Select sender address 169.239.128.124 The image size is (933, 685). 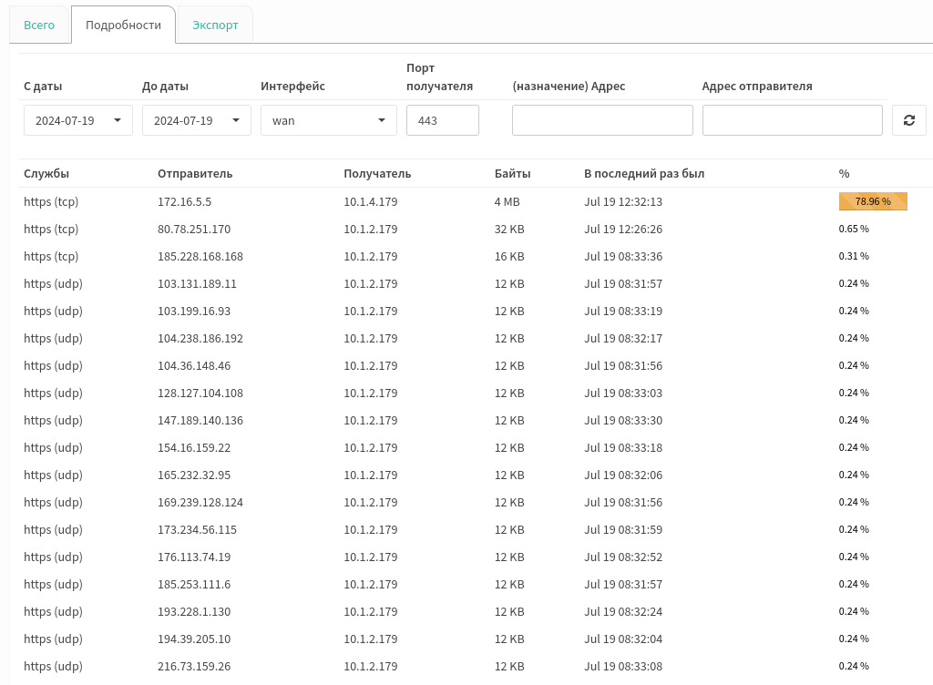pyautogui.click(x=200, y=503)
